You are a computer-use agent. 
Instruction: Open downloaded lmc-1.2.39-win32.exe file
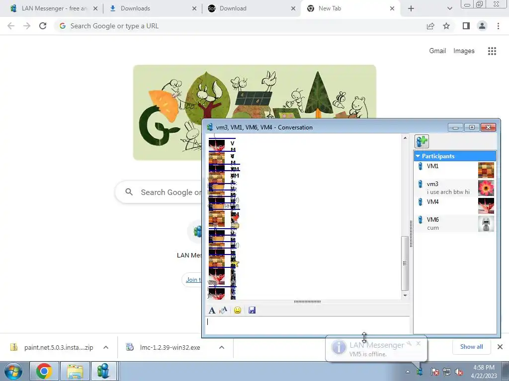coord(164,347)
